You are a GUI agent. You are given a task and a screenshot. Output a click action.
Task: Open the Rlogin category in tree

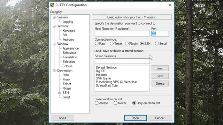click(x=67, y=88)
